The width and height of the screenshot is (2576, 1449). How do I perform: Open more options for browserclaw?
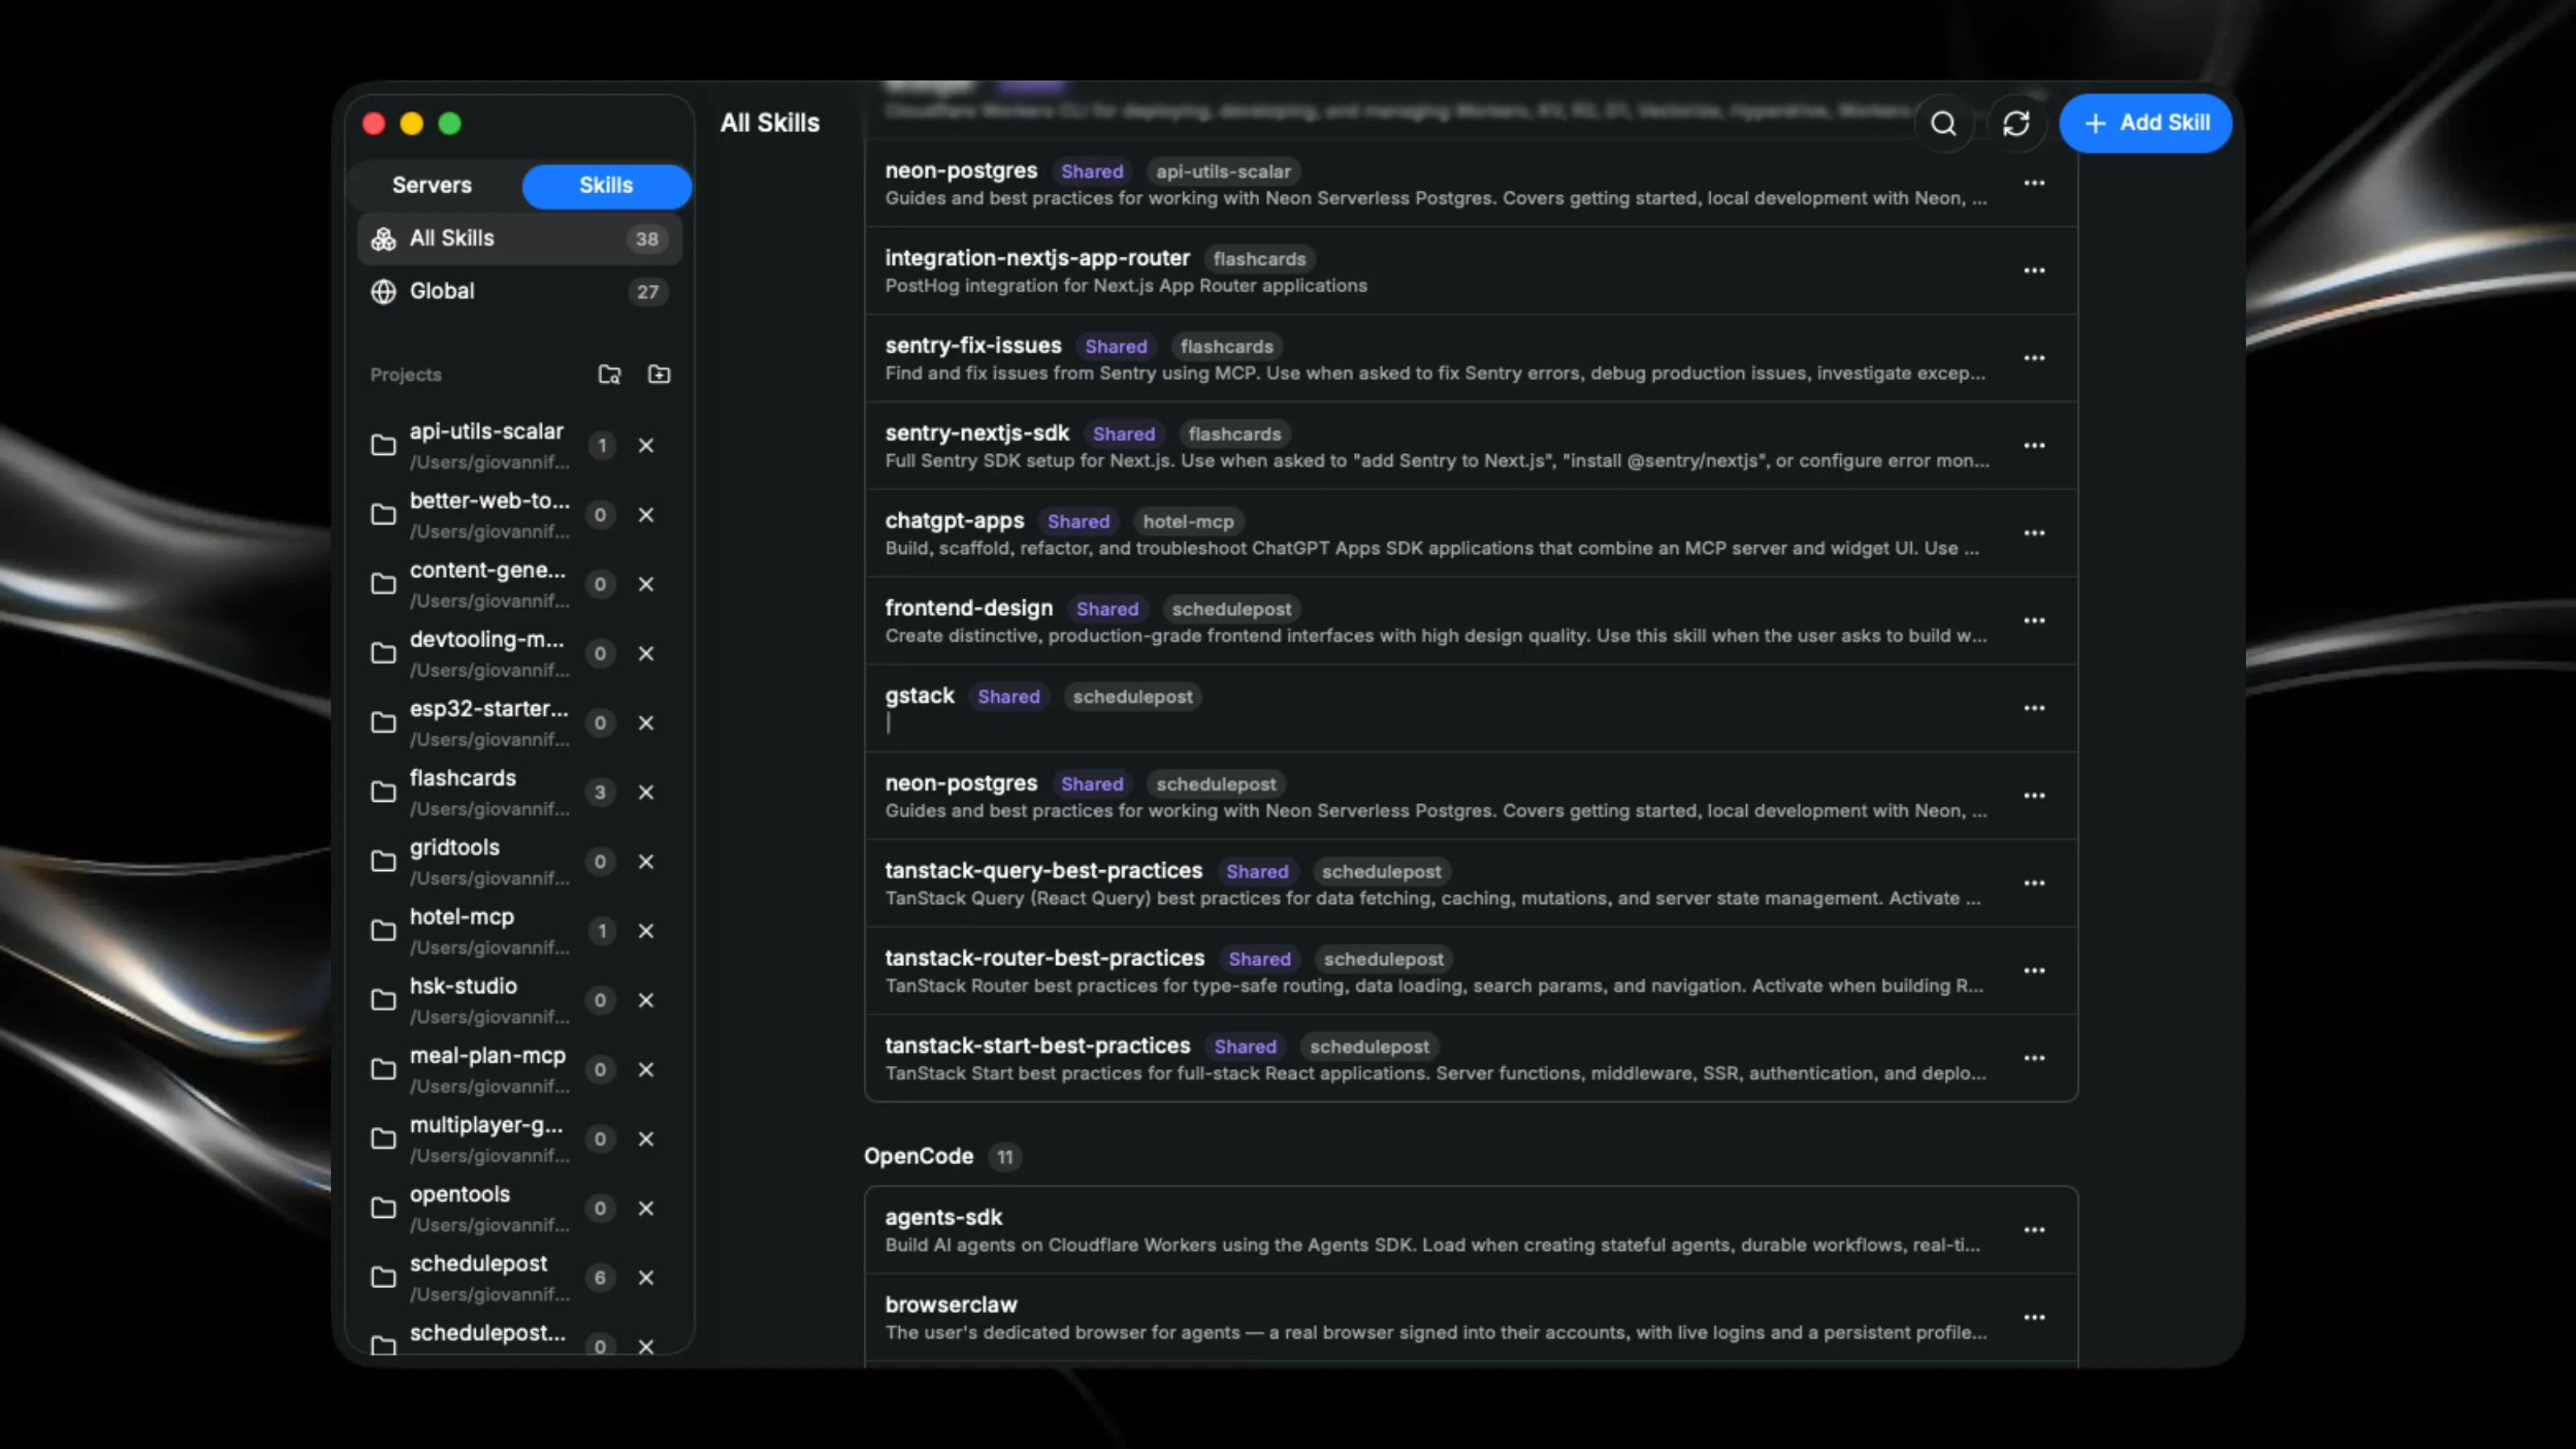2034,1318
